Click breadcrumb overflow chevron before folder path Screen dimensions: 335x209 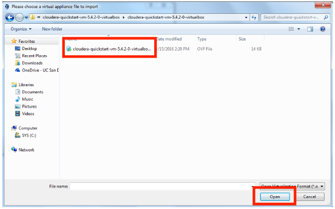click(39, 17)
